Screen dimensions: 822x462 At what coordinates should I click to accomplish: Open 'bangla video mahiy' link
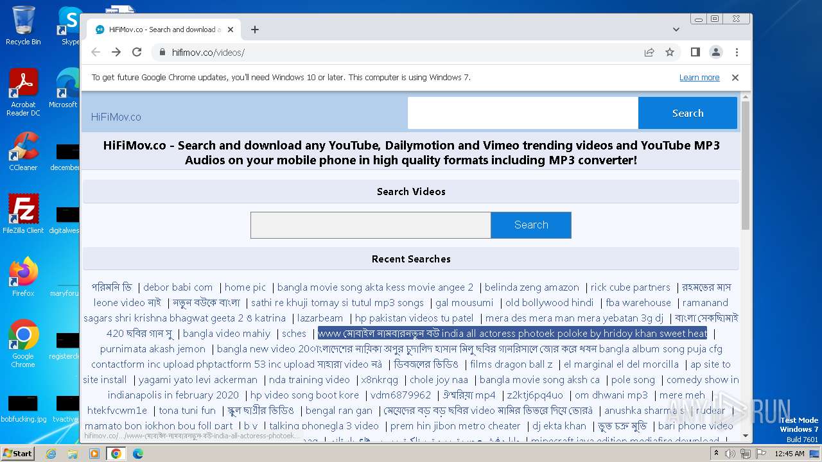227,334
